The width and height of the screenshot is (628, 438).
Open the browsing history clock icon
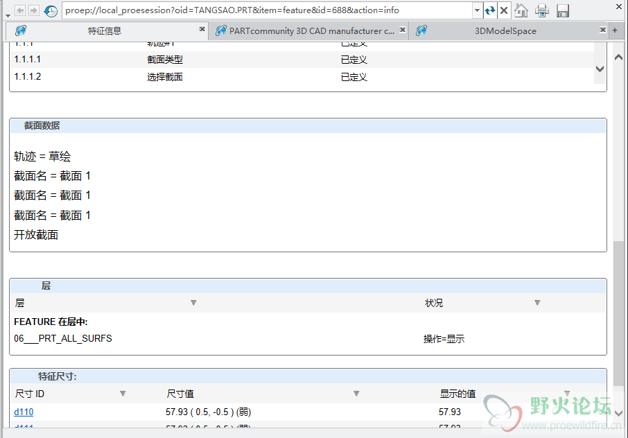(x=51, y=11)
